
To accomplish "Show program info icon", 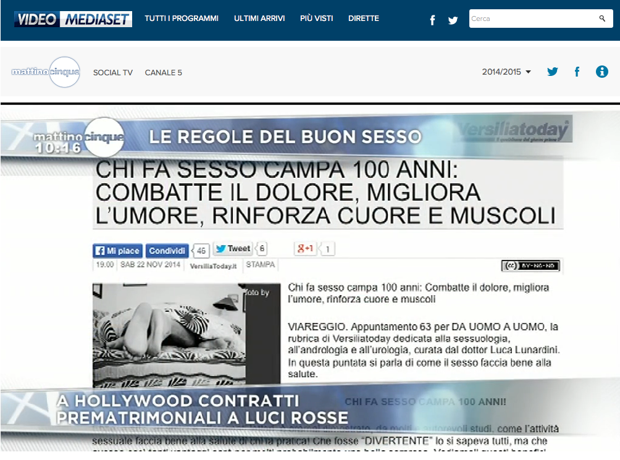I will pyautogui.click(x=602, y=72).
